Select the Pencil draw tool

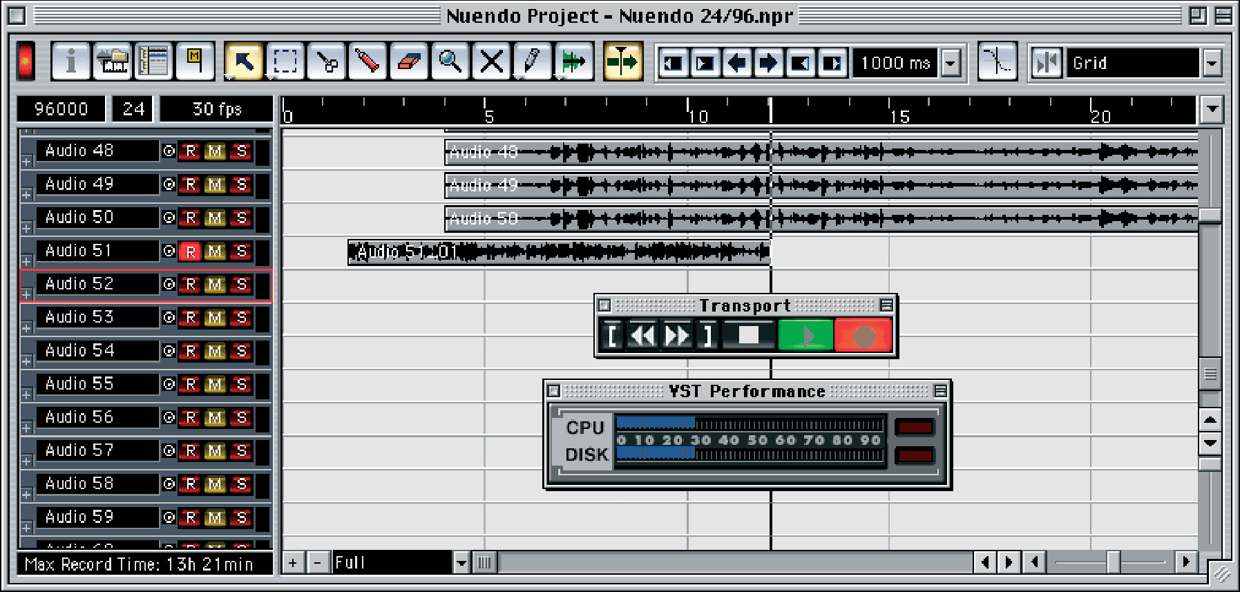pos(533,62)
